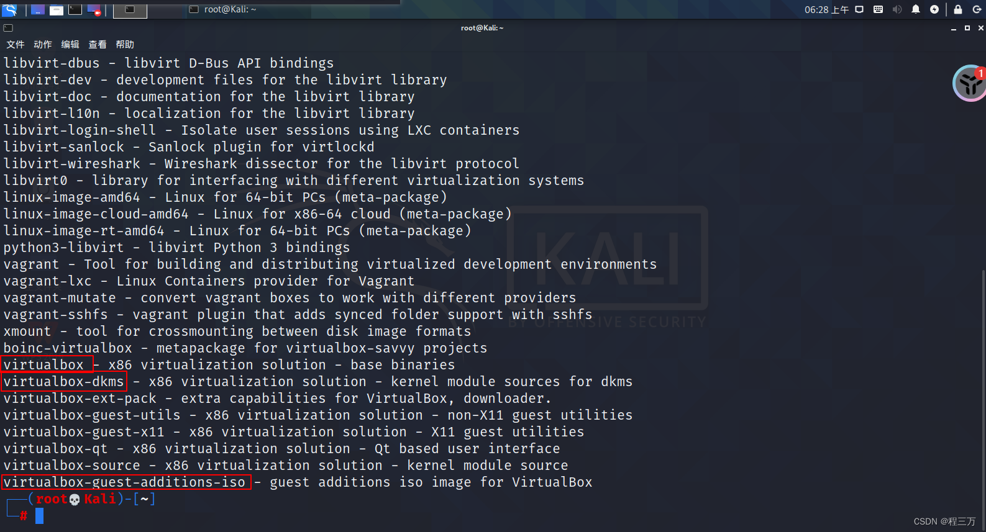Click the log out arrow icon

pyautogui.click(x=977, y=9)
